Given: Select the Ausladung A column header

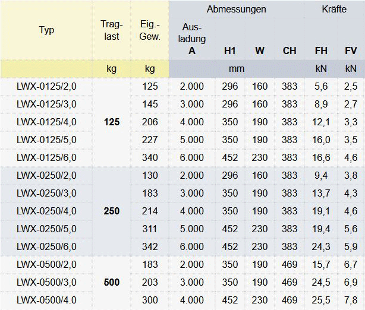Looking at the screenshot, I should click(x=191, y=39).
